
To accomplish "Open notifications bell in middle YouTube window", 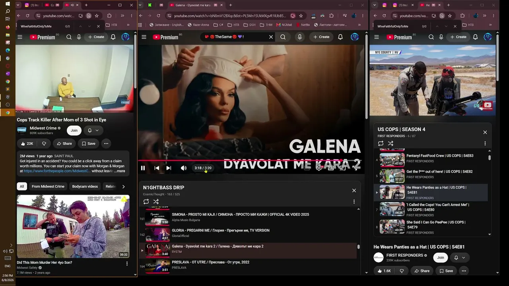I will tap(340, 37).
